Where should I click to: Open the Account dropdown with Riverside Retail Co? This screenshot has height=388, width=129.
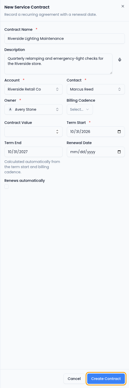[x=34, y=89]
